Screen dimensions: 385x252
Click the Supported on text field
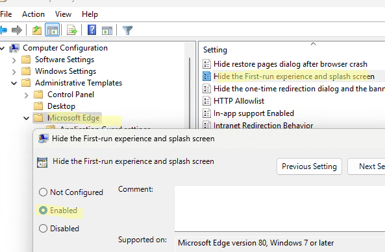pyautogui.click(x=280, y=244)
